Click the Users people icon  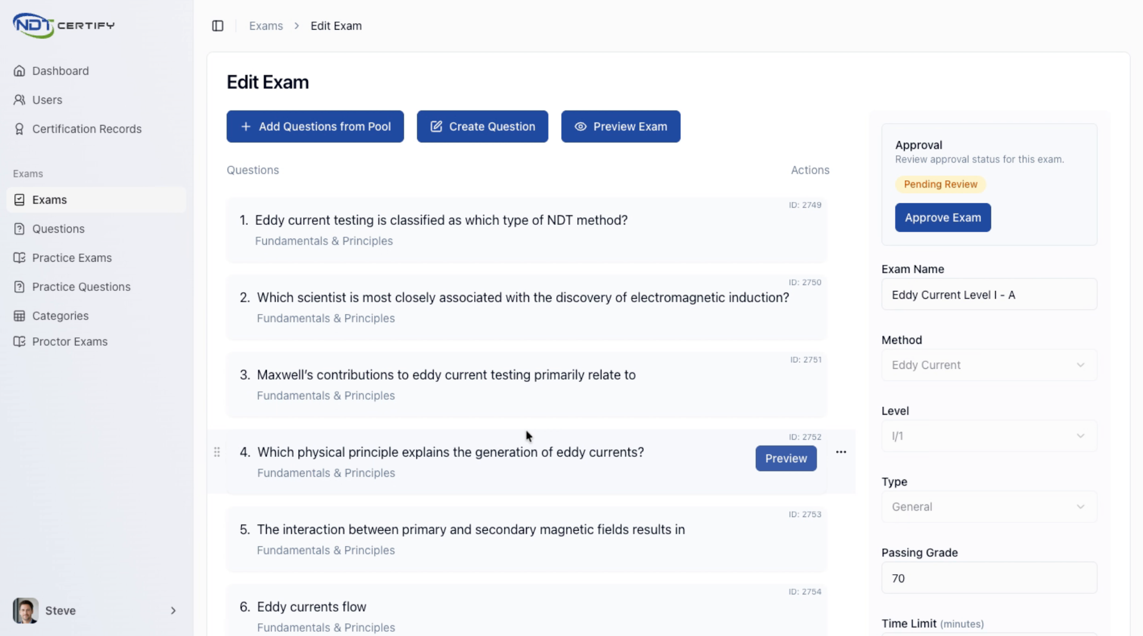(20, 100)
